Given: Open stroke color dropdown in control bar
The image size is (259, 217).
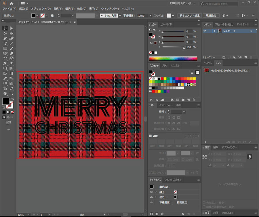Looking at the screenshot, I should (47, 16).
